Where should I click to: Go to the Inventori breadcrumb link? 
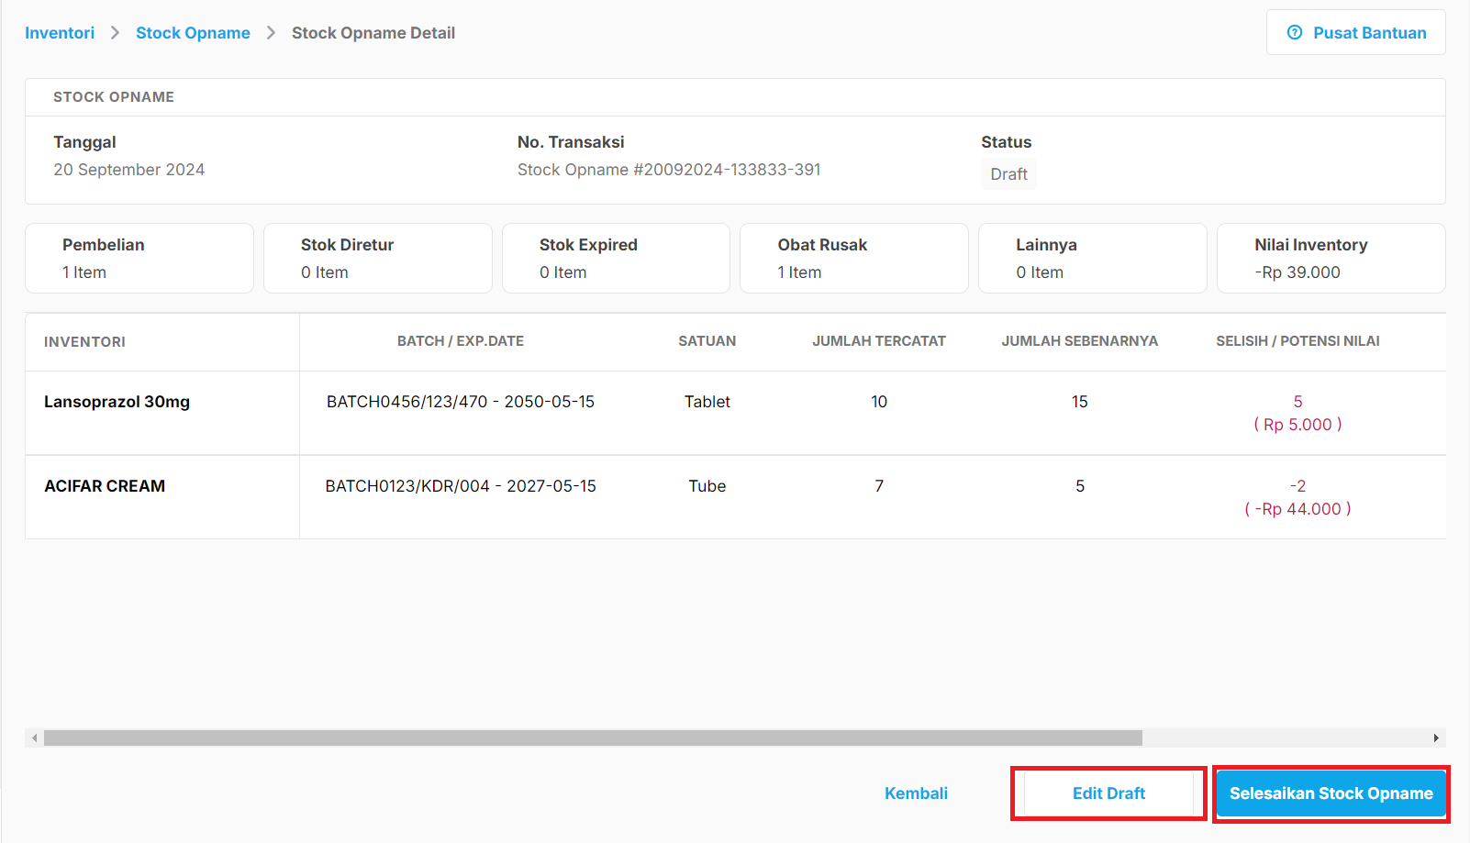click(x=60, y=33)
